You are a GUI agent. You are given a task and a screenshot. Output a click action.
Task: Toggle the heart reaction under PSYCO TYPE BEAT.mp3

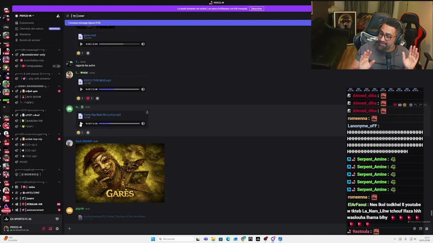click(x=89, y=98)
